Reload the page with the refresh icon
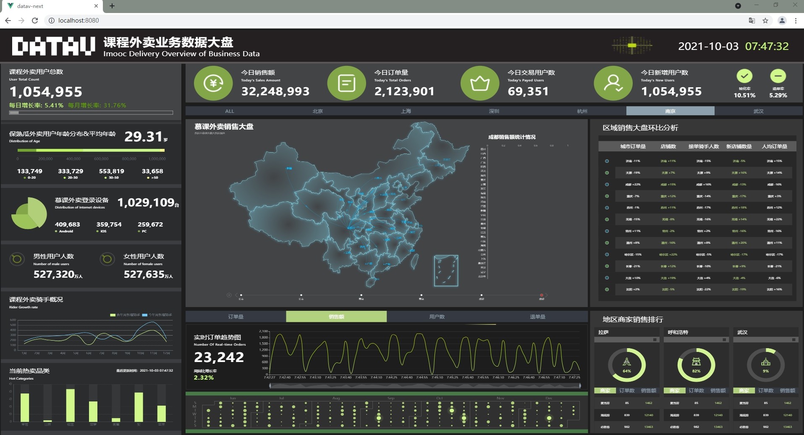 35,21
